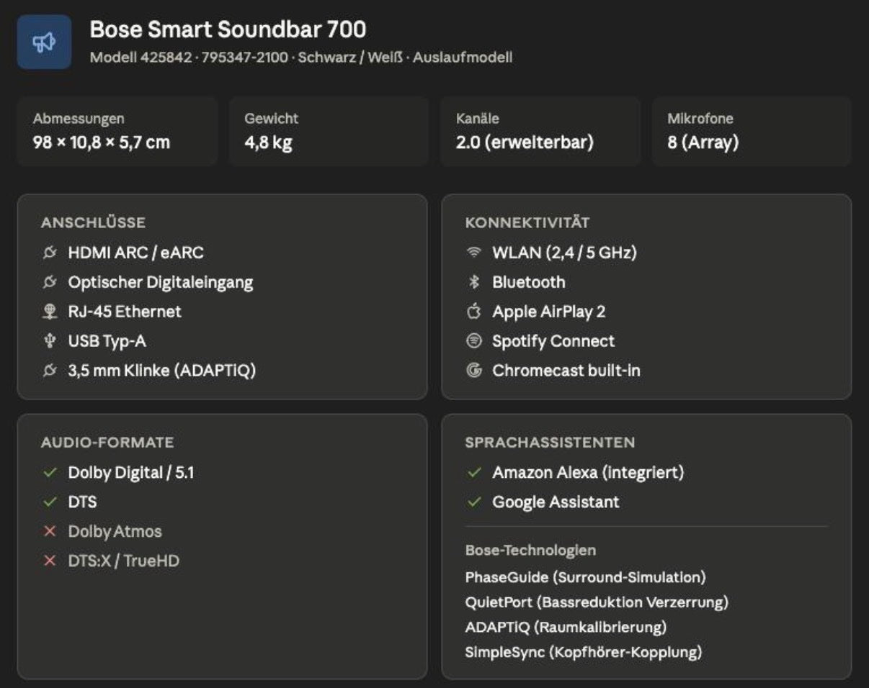Click the Amazon Alexa (integriert) text

[x=588, y=473]
